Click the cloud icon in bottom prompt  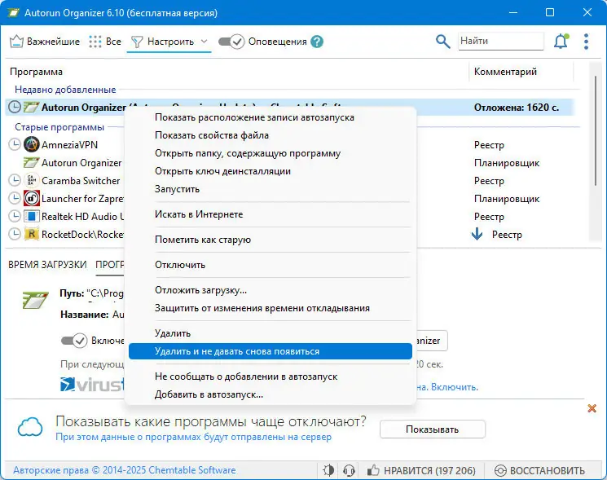click(30, 426)
